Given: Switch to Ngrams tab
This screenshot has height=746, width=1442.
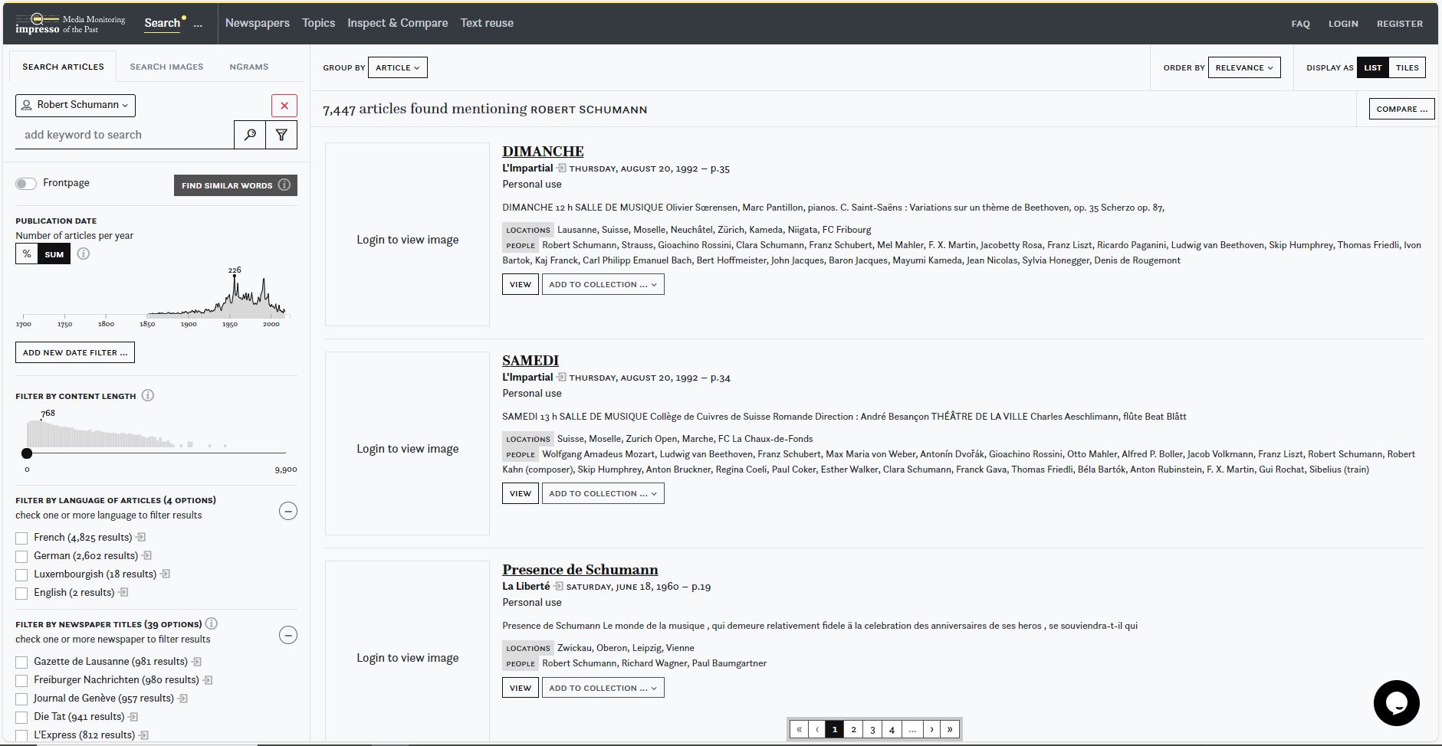Looking at the screenshot, I should (249, 67).
